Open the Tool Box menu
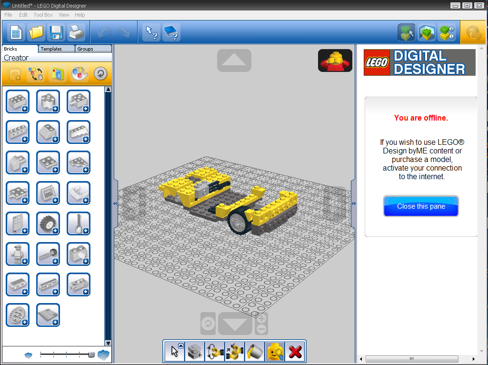Image resolution: width=488 pixels, height=365 pixels. (x=43, y=15)
